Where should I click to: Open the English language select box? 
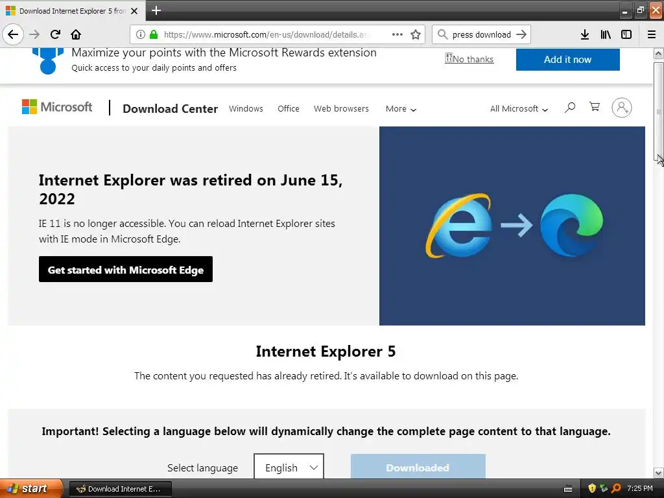tap(289, 467)
